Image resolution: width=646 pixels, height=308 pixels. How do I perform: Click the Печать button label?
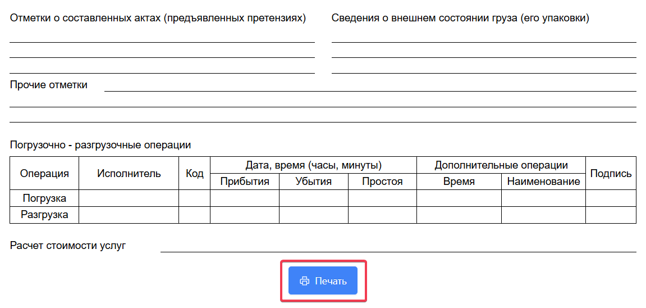tap(331, 281)
